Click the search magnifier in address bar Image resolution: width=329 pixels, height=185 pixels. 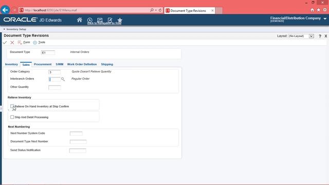[x=152, y=10]
